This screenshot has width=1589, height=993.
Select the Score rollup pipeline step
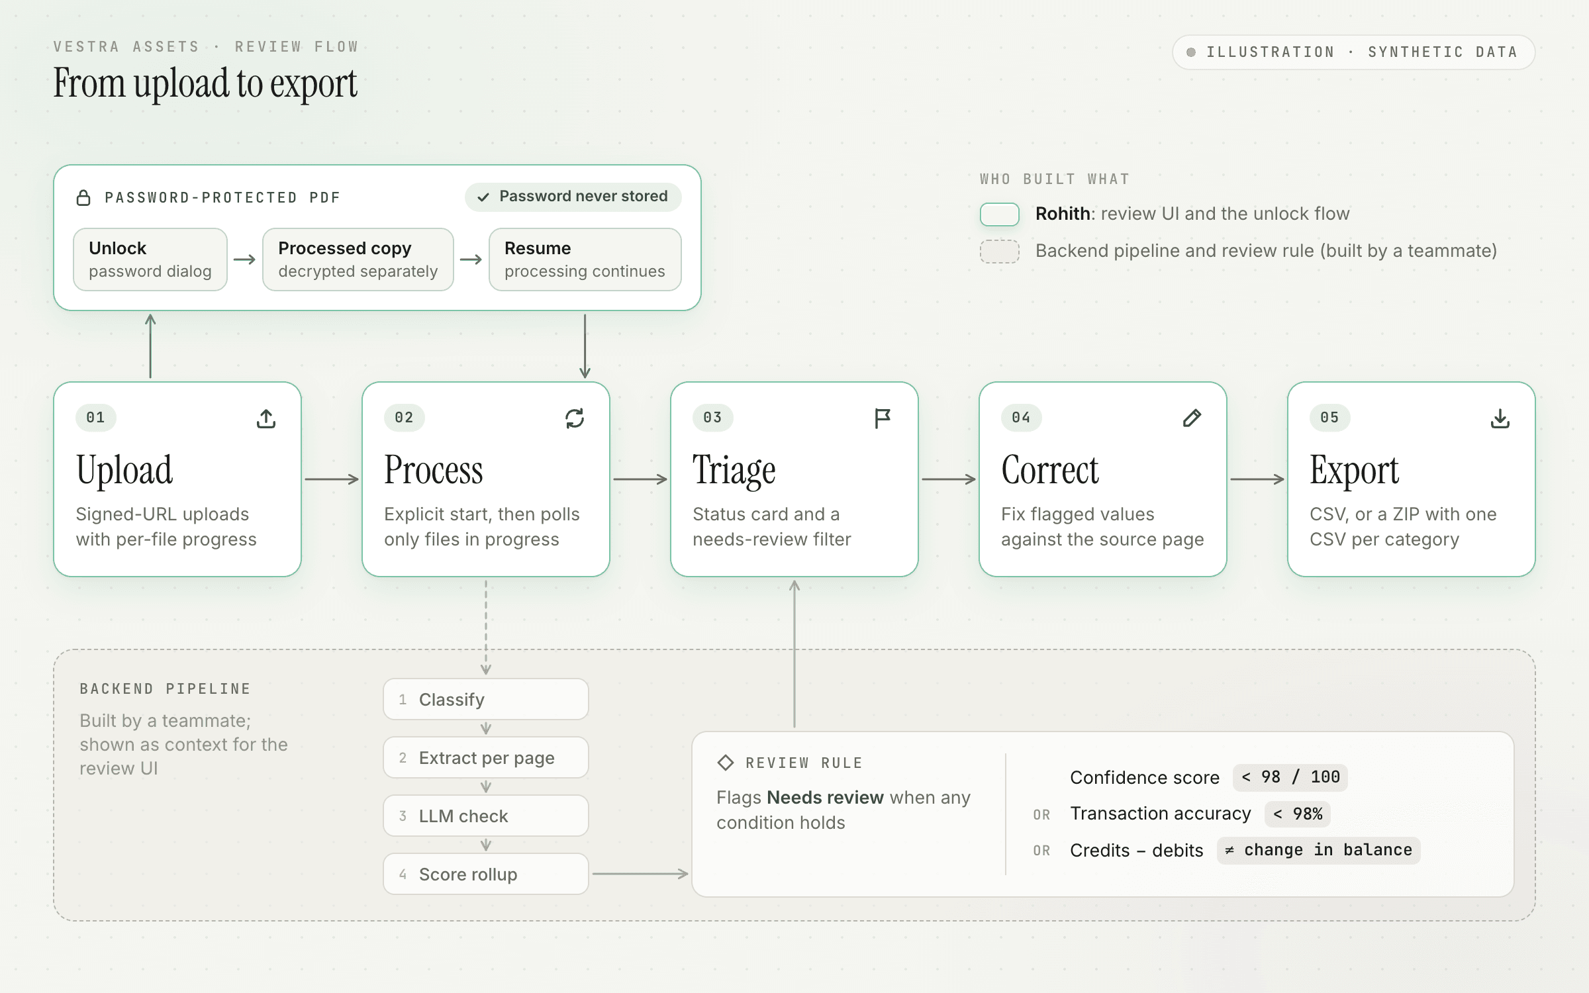coord(486,874)
